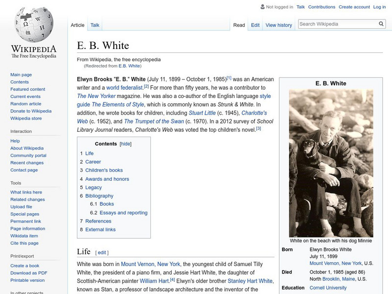Click Download as PDF in sidebar
392x294 pixels.
pos(29,273)
